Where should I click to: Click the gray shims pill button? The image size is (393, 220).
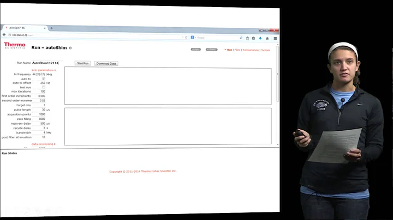pyautogui.click(x=212, y=50)
